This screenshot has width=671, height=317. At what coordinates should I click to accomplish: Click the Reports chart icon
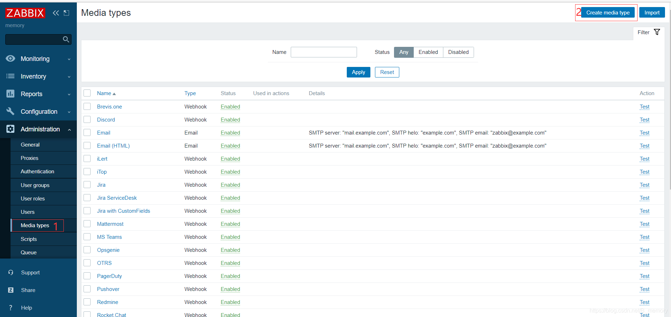(x=11, y=94)
